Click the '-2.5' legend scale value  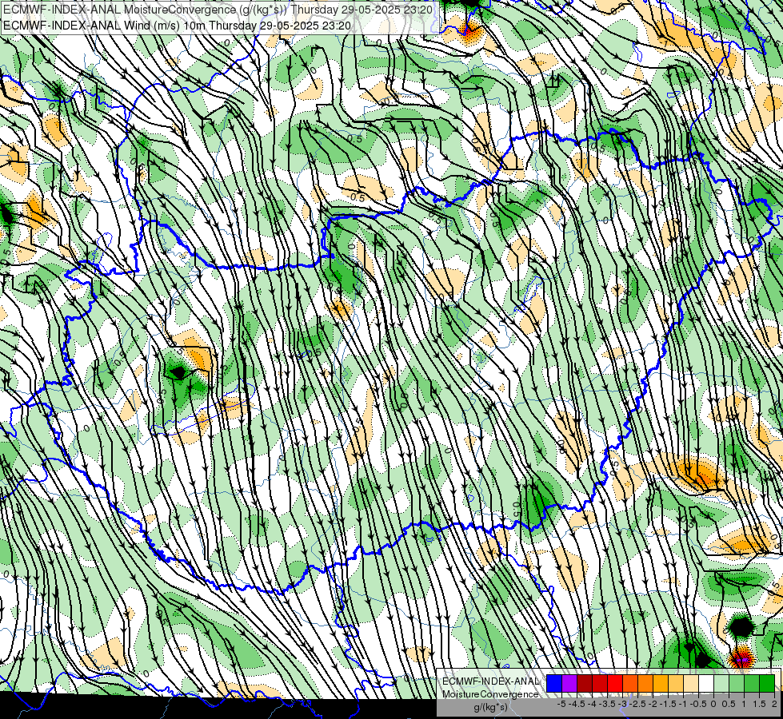pos(637,704)
